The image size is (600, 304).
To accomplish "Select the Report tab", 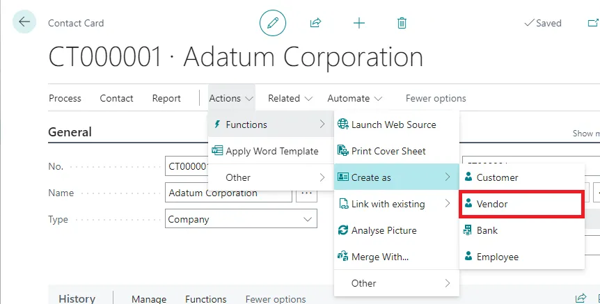I will coord(166,98).
